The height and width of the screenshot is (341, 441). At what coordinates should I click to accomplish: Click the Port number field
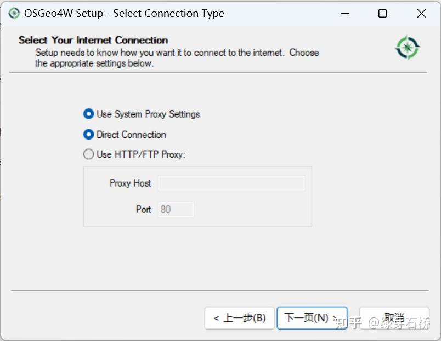[176, 210]
